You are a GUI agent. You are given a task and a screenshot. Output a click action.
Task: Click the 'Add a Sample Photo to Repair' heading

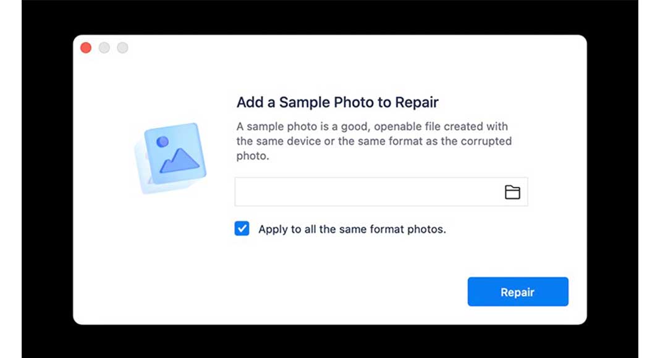click(337, 102)
